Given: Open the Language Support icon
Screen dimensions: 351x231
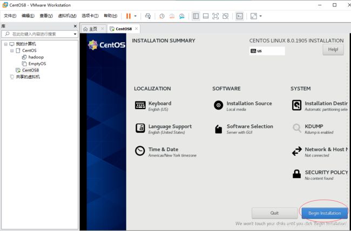Looking at the screenshot, I should click(140, 128).
